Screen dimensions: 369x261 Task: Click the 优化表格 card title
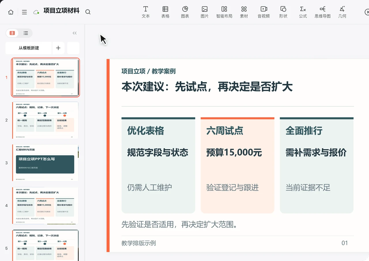tap(146, 131)
